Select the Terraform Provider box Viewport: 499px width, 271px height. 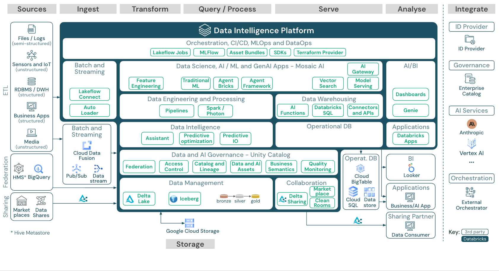(320, 52)
